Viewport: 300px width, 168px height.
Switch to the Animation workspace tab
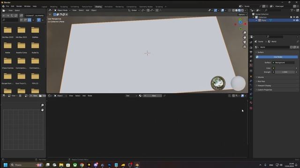(x=108, y=7)
